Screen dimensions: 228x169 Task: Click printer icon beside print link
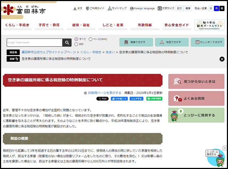click(x=85, y=93)
